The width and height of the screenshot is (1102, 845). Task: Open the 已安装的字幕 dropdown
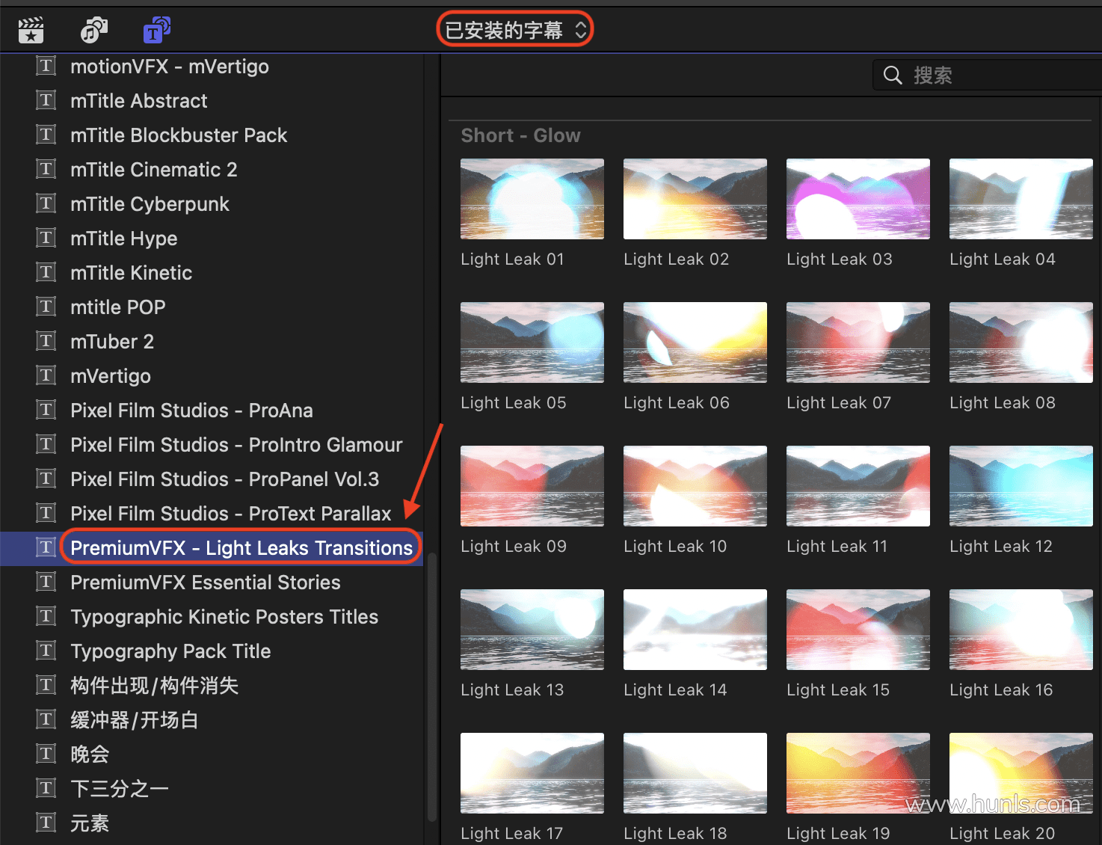[515, 30]
